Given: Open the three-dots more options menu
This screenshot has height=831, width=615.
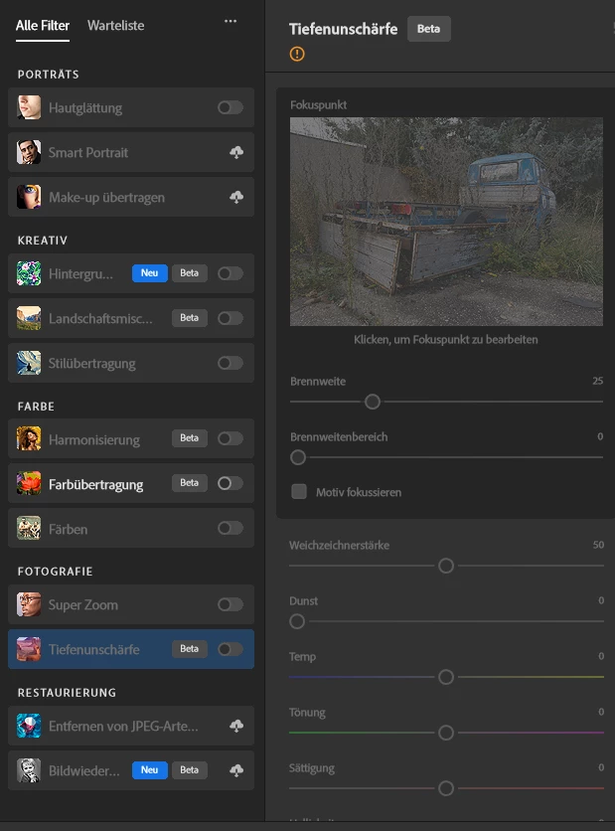Looking at the screenshot, I should click(231, 21).
